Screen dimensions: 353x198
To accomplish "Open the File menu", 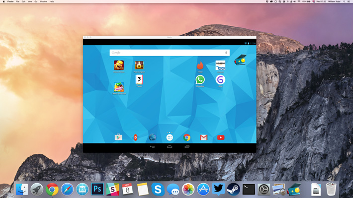I will tap(17, 1).
